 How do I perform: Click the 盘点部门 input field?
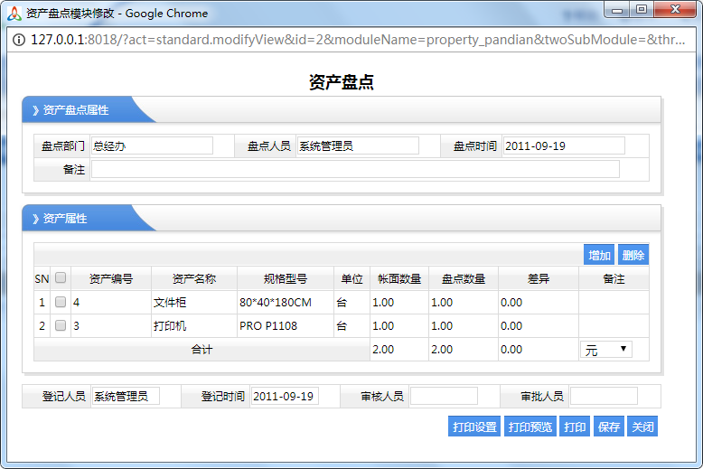(152, 145)
